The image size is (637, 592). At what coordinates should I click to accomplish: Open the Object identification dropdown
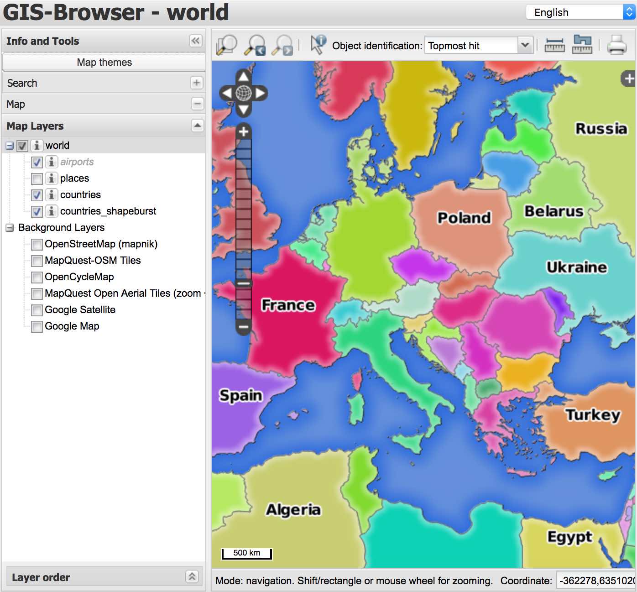pos(525,45)
